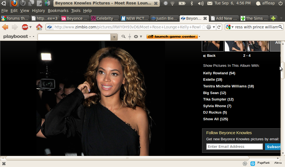Open the playboost gear settings icon

tap(136, 36)
